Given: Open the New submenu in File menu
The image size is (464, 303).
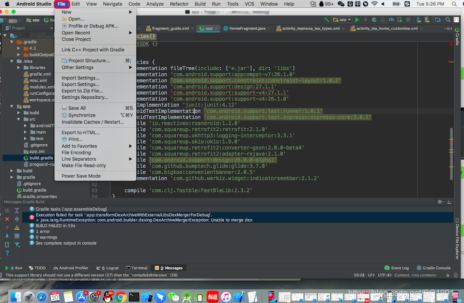Looking at the screenshot, I should coord(95,12).
